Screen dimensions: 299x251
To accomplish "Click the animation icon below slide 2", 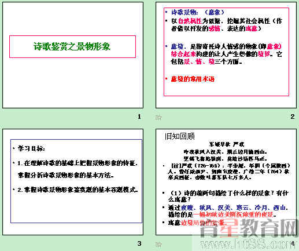I will click(x=158, y=117).
